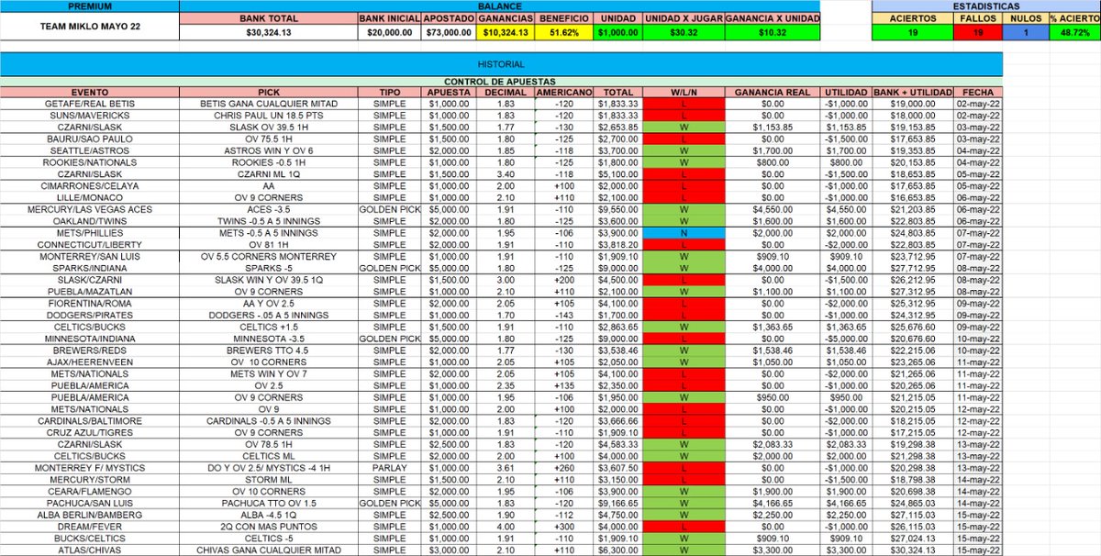This screenshot has width=1101, height=556.
Task: Select the GANANCIA X UNIDAD value $10.32
Action: point(773,31)
